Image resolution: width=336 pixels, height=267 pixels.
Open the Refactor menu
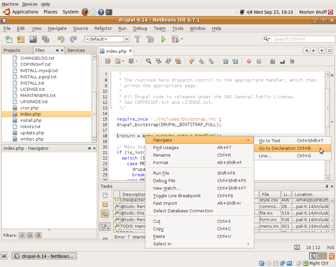pyautogui.click(x=103, y=29)
